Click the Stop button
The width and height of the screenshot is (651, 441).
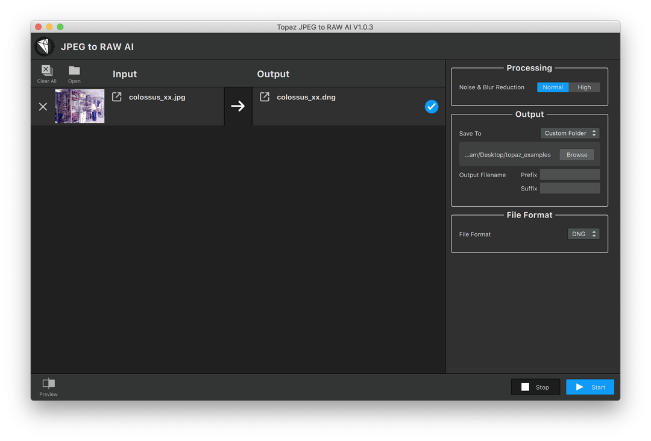(x=535, y=387)
